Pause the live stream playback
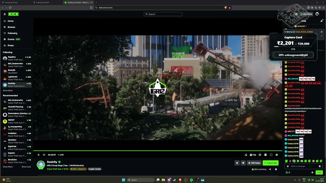326x183 pixels. click(x=38, y=155)
